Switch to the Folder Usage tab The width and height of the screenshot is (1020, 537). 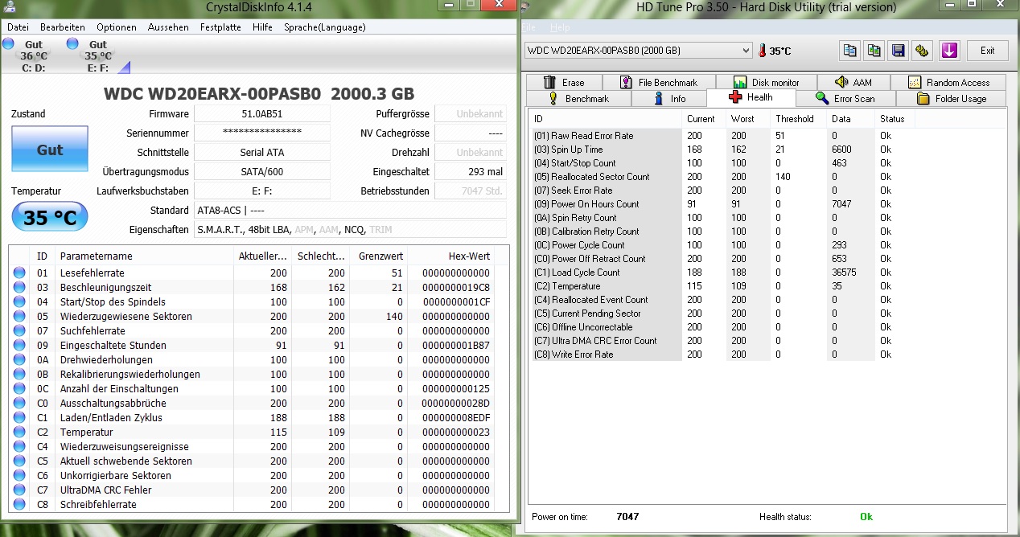click(951, 98)
